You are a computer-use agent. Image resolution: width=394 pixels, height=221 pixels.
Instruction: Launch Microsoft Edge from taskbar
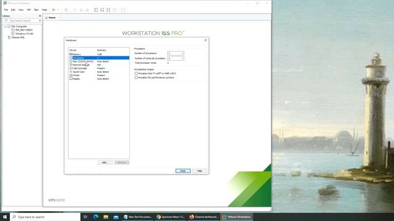96,217
